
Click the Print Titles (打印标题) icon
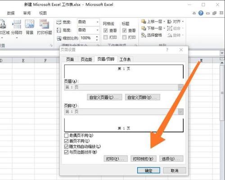click(45, 24)
